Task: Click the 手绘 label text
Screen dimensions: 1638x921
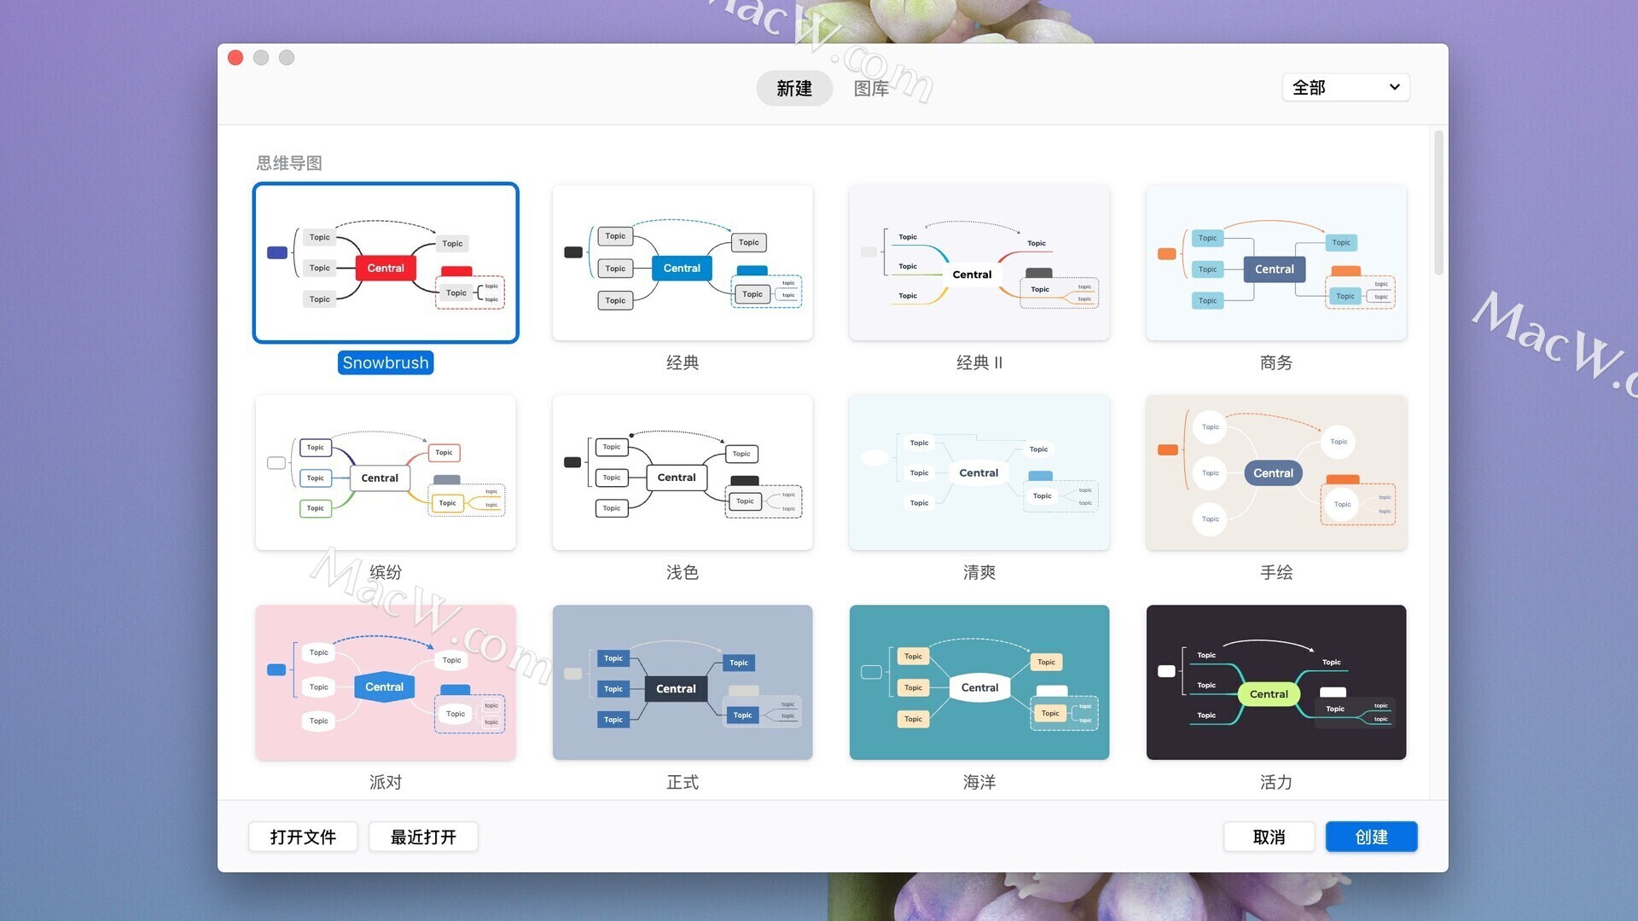Action: pos(1276,572)
